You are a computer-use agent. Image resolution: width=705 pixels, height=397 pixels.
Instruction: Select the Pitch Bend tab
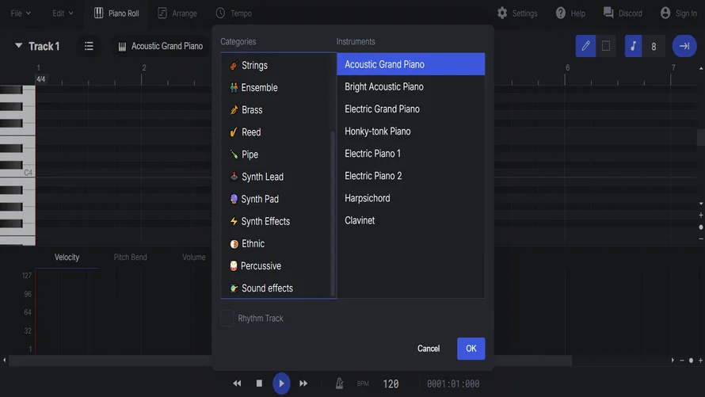point(131,258)
